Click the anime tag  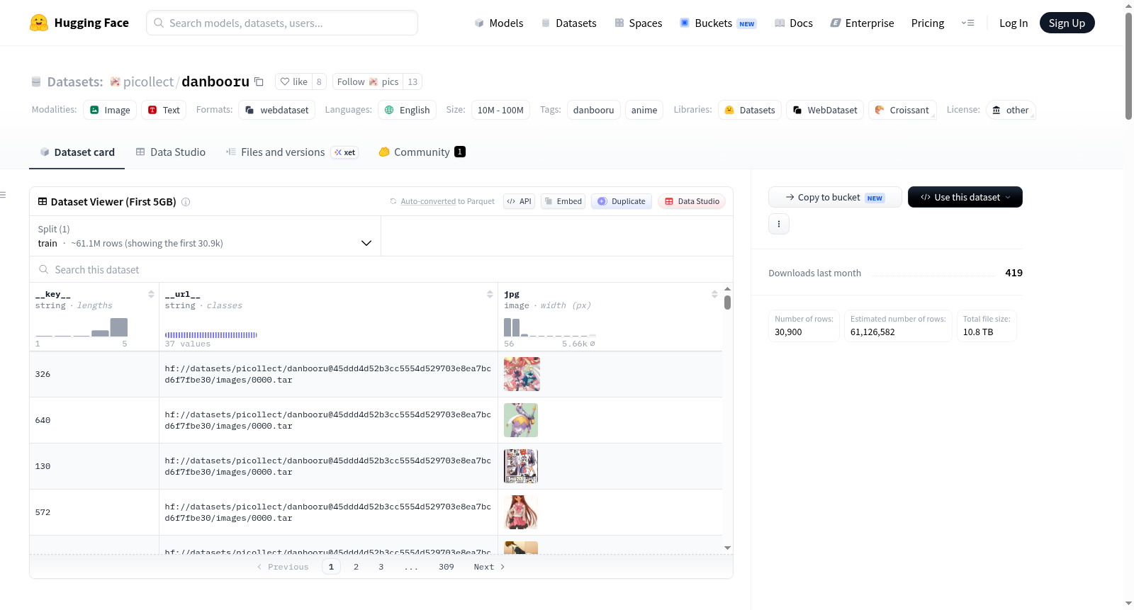644,110
